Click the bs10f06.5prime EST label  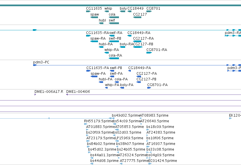160,138
